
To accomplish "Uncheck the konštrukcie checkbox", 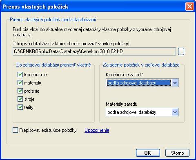I will pos(20,75).
